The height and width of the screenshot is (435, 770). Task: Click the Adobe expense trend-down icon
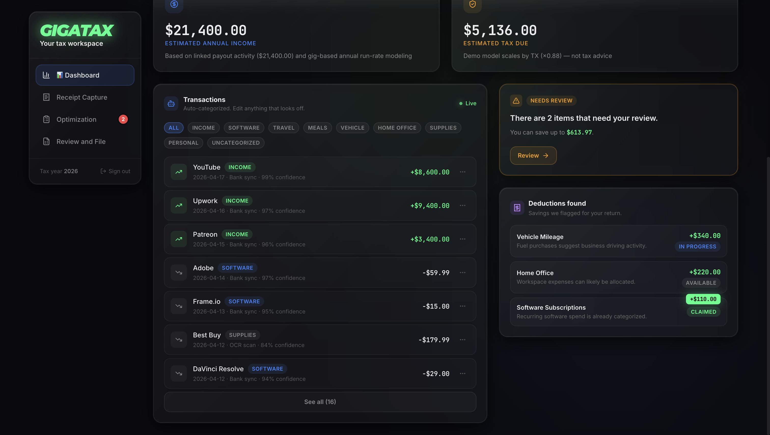pyautogui.click(x=178, y=273)
